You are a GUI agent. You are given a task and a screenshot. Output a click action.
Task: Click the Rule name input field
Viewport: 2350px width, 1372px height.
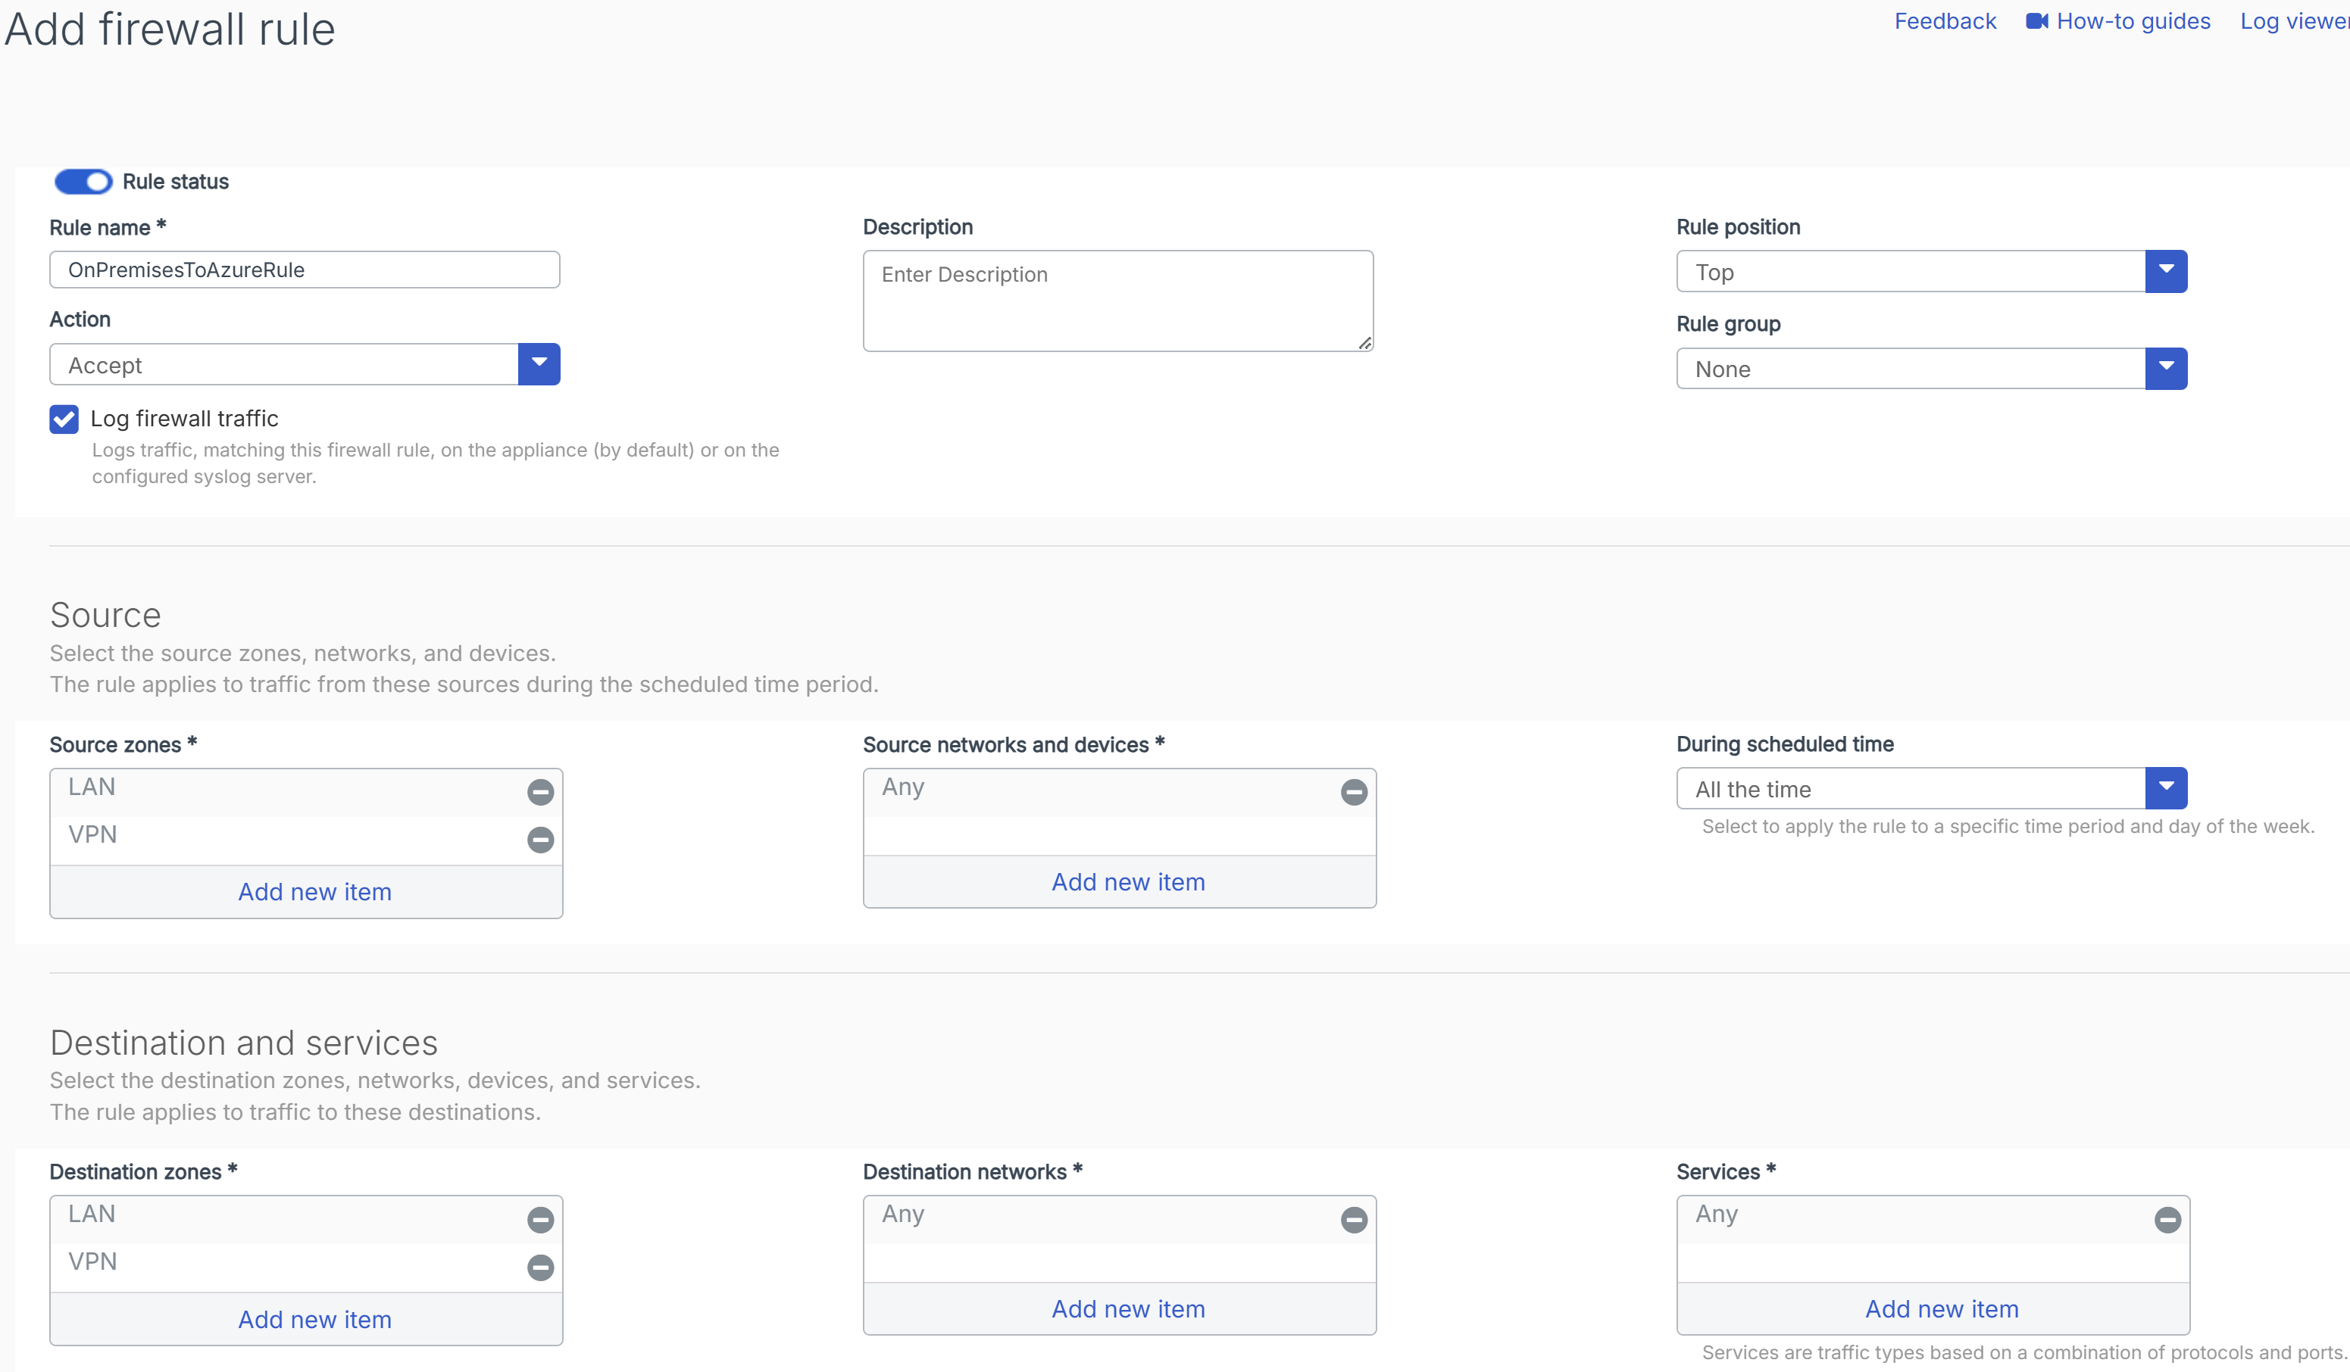(304, 270)
